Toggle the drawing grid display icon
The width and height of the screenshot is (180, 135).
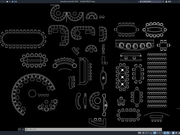(143, 133)
